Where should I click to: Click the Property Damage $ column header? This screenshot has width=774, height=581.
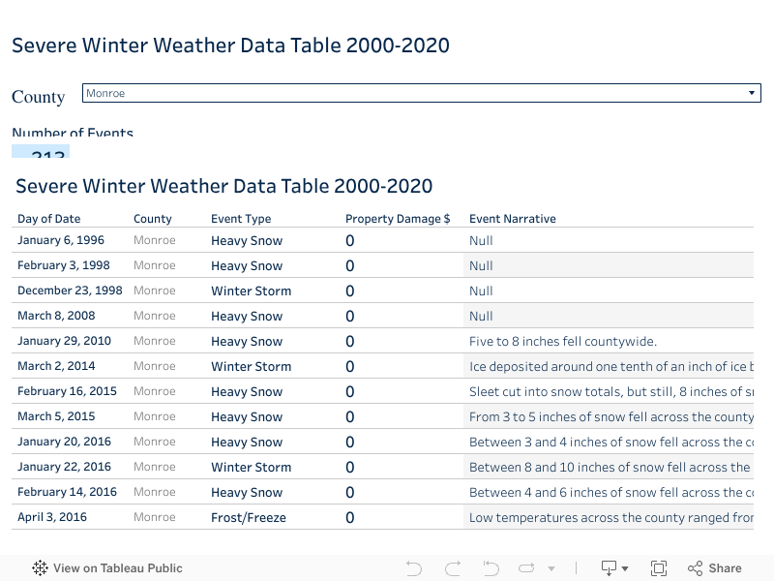tap(398, 218)
